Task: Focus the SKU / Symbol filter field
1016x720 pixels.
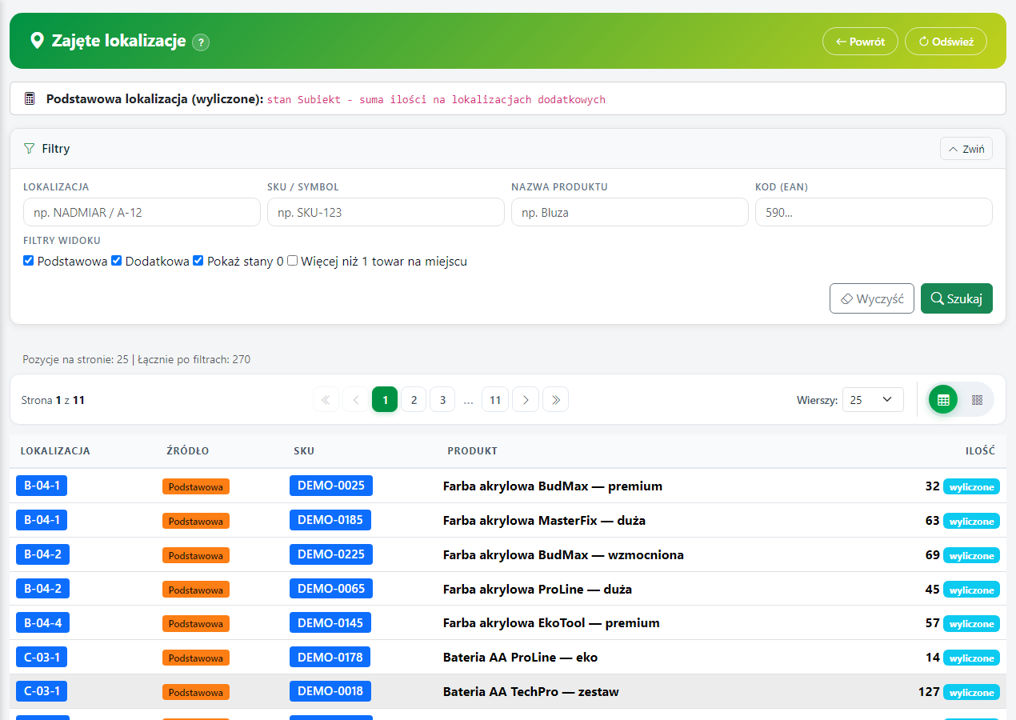Action: pos(386,213)
